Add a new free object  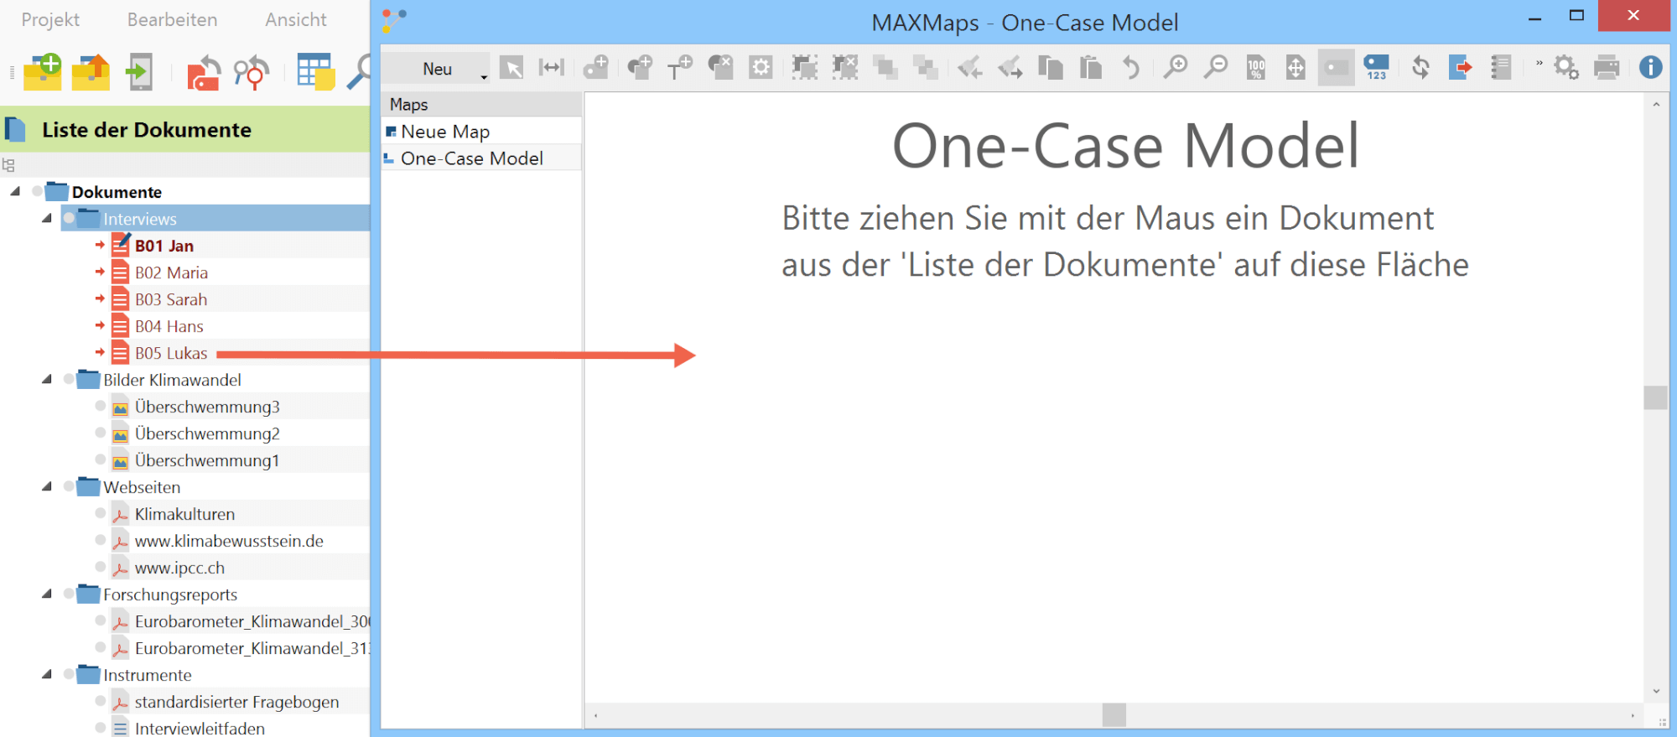coord(640,67)
